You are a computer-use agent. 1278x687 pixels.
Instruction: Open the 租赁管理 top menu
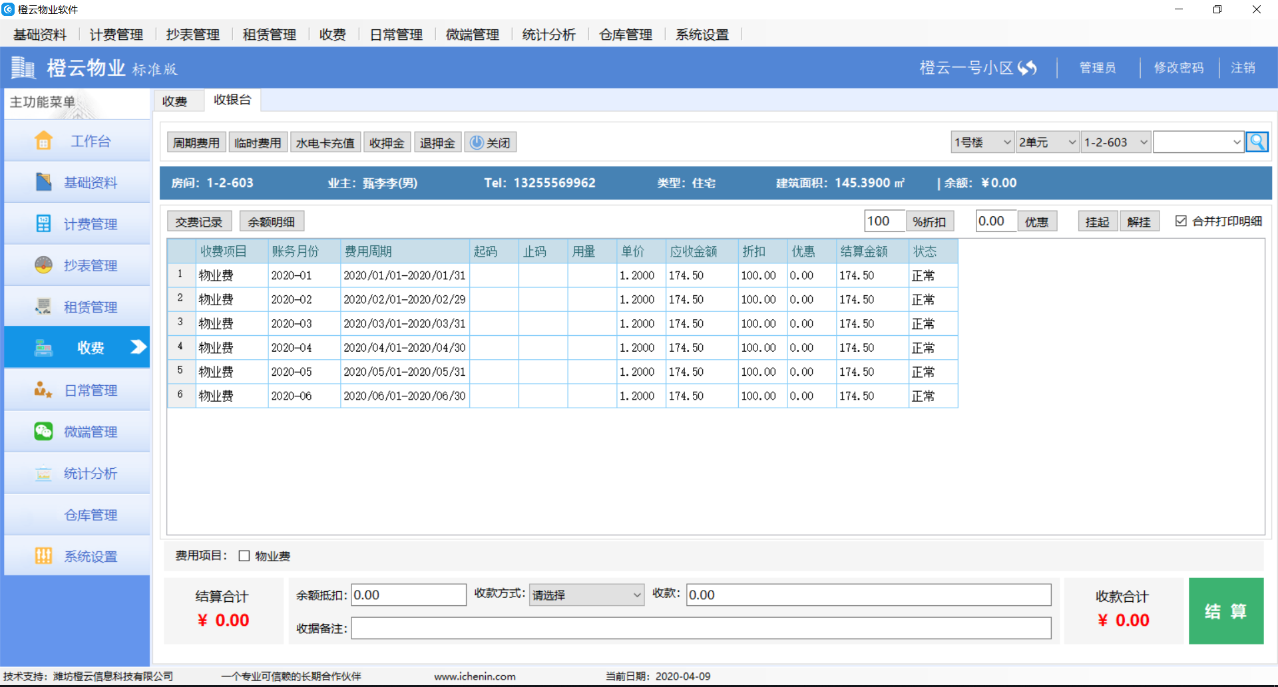coord(270,35)
